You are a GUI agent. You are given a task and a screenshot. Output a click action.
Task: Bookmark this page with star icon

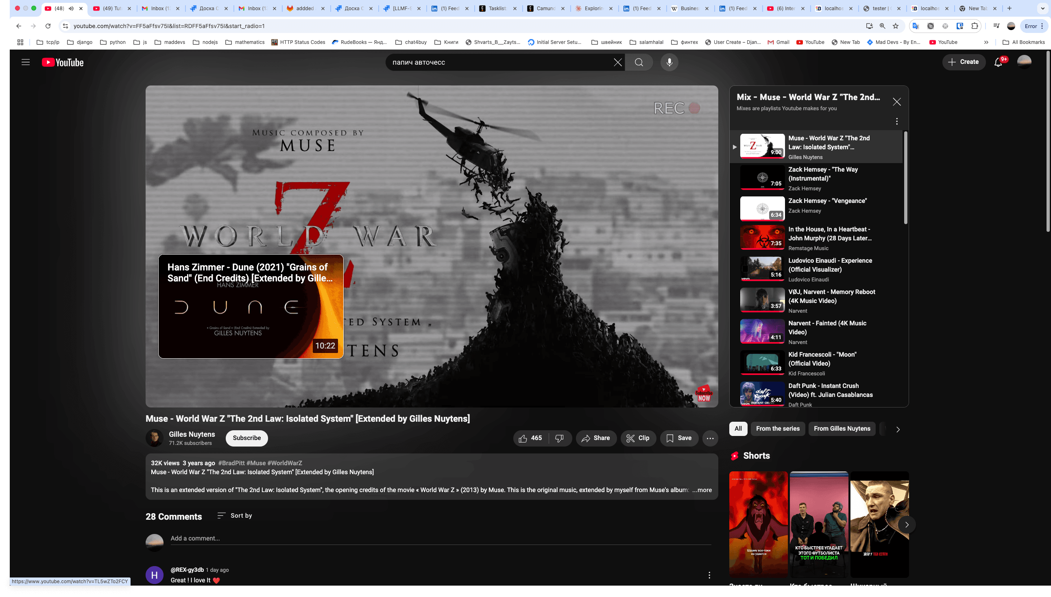(896, 26)
